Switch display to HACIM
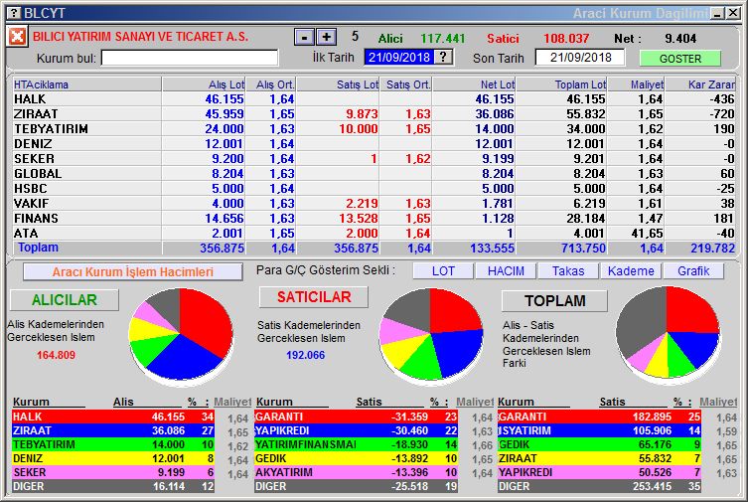 tap(506, 271)
